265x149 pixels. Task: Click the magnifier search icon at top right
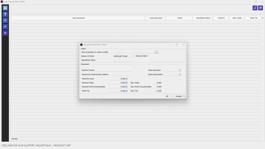(x=255, y=8)
